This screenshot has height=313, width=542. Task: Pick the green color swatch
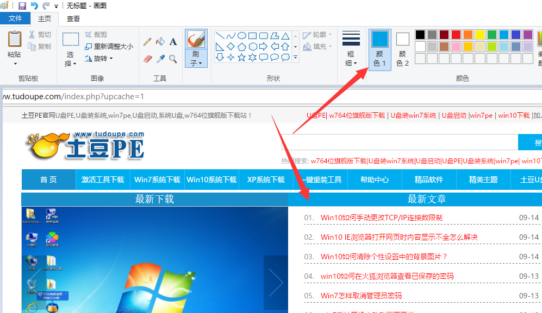click(x=492, y=35)
